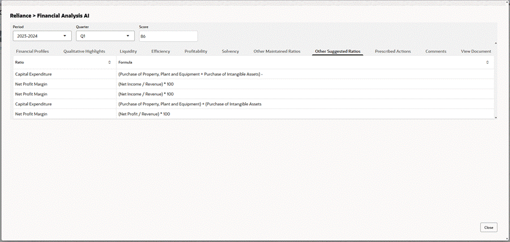Switch to the Financial Profiles tab
Viewport: 510px width, 242px height.
click(33, 51)
